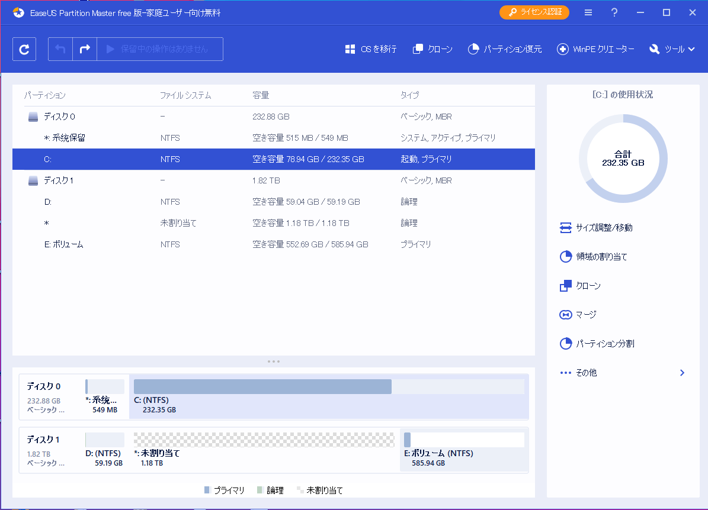Click the redo arrow in the toolbar
Viewport: 708px width, 510px height.
(x=85, y=49)
